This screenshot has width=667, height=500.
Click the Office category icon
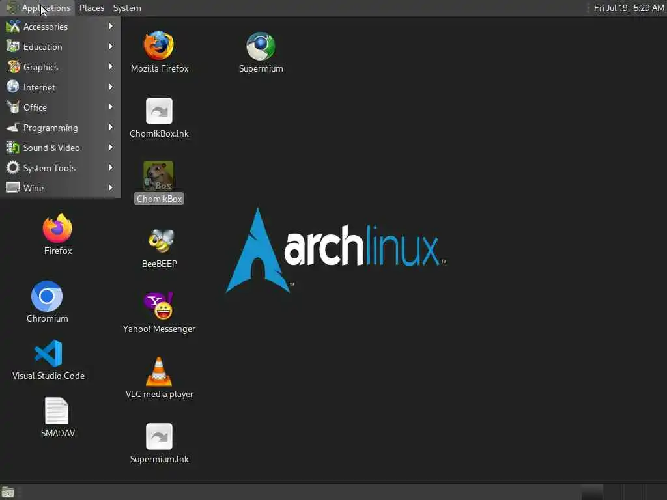point(13,107)
